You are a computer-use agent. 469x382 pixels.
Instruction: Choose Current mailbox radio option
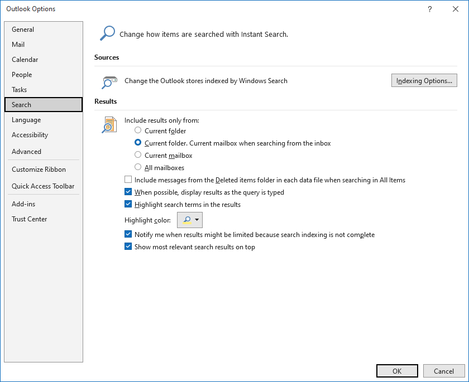(138, 154)
